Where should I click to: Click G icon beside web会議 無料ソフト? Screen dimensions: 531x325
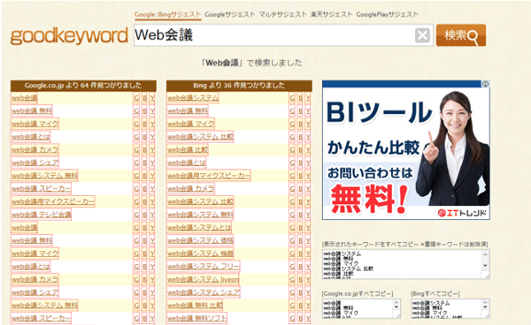pyautogui.click(x=292, y=318)
